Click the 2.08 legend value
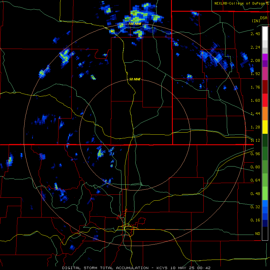This screenshot has width=270, height=270. (255, 60)
